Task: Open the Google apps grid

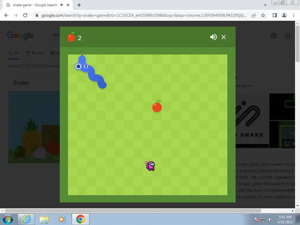Action: coord(287,35)
